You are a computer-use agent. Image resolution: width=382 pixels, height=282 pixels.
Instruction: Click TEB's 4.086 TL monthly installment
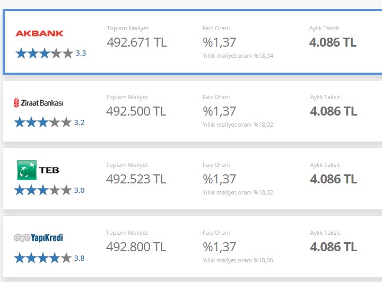pos(334,179)
